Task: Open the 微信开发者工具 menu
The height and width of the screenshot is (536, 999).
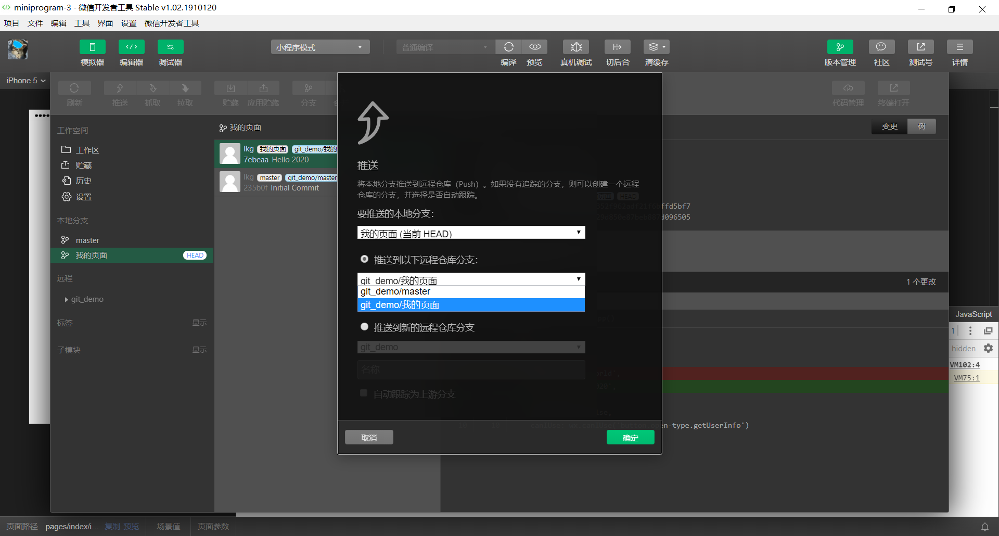Action: pyautogui.click(x=172, y=23)
